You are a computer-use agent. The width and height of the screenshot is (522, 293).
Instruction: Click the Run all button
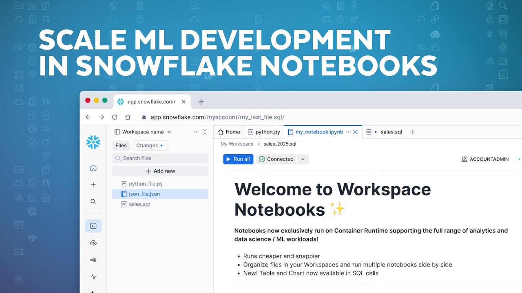coord(238,159)
